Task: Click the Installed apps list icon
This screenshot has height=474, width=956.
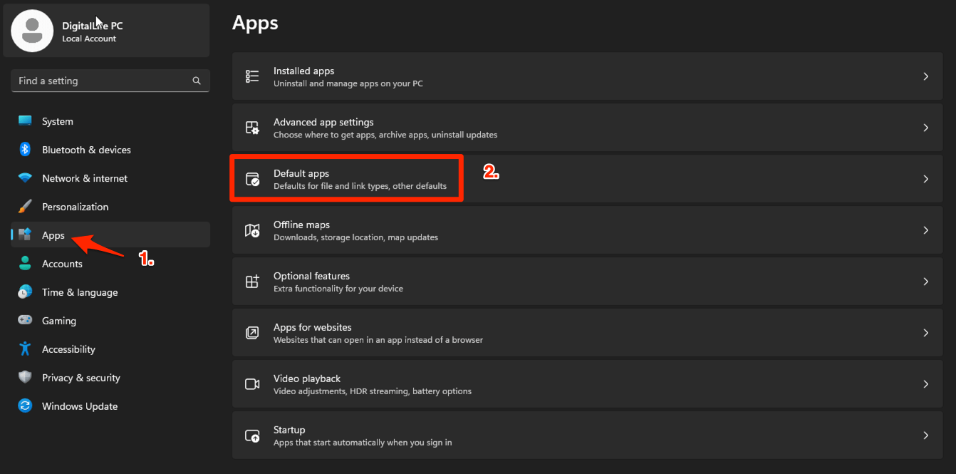Action: pos(252,76)
